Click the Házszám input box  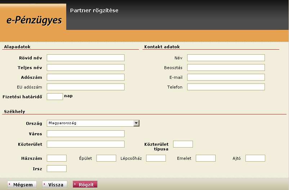point(57,158)
